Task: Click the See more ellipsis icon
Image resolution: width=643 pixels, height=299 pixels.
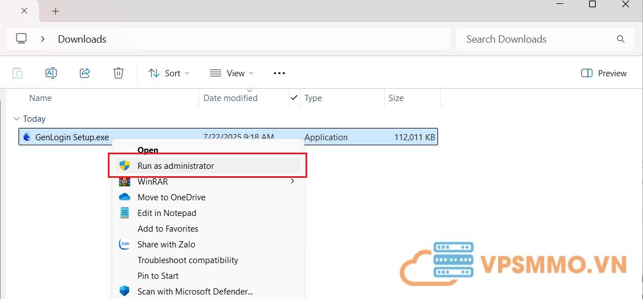Action: click(279, 73)
